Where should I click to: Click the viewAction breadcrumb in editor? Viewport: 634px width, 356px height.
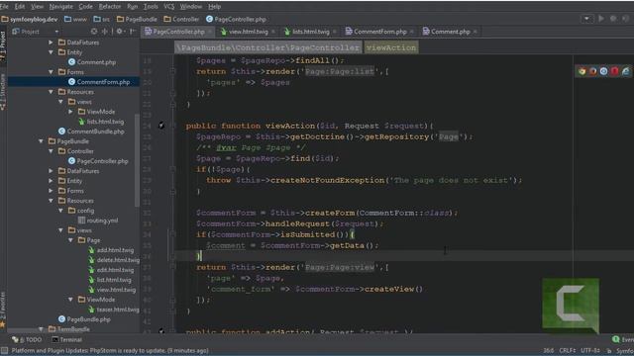point(391,47)
